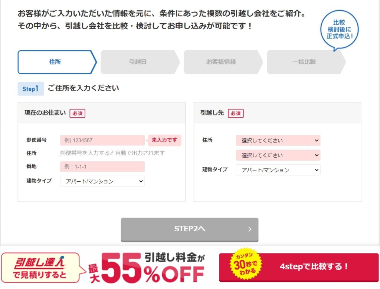This screenshot has width=380, height=289.
Task: Open the second 選択してください dropdown for destination
Action: tap(278, 155)
